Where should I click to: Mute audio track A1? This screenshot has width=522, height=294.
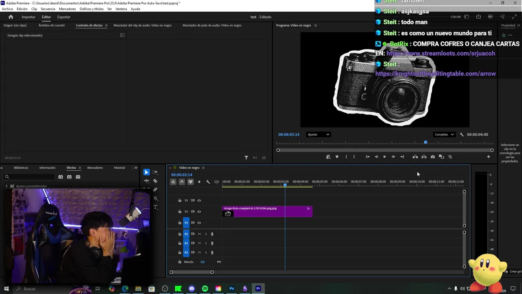click(199, 234)
